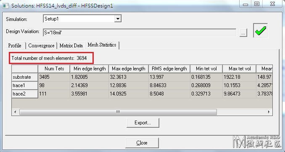The width and height of the screenshot is (285, 152).
Task: Click trace2 min tet vol 0.329713
Action: (206, 94)
